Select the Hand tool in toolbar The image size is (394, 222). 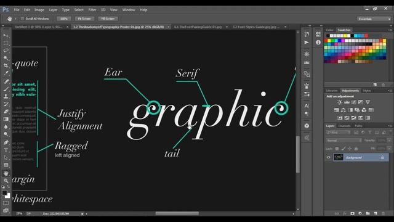[x=6, y=173]
